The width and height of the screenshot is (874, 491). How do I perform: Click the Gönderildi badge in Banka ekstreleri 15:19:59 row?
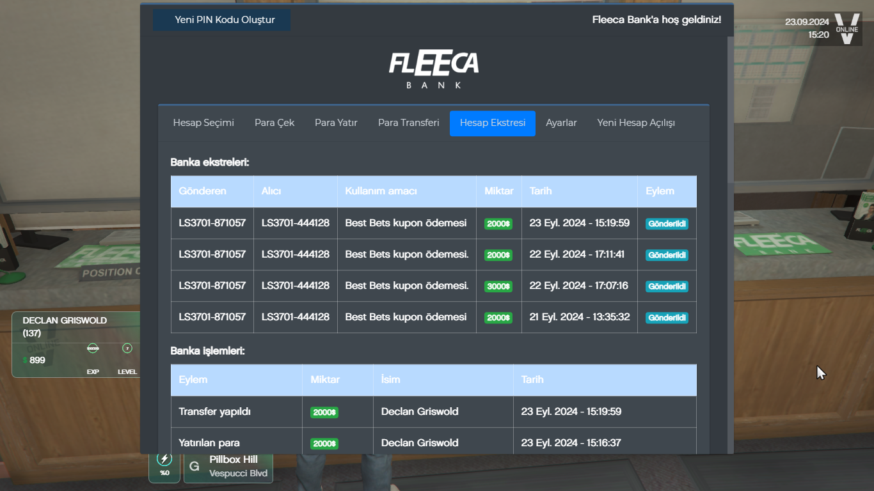667,224
